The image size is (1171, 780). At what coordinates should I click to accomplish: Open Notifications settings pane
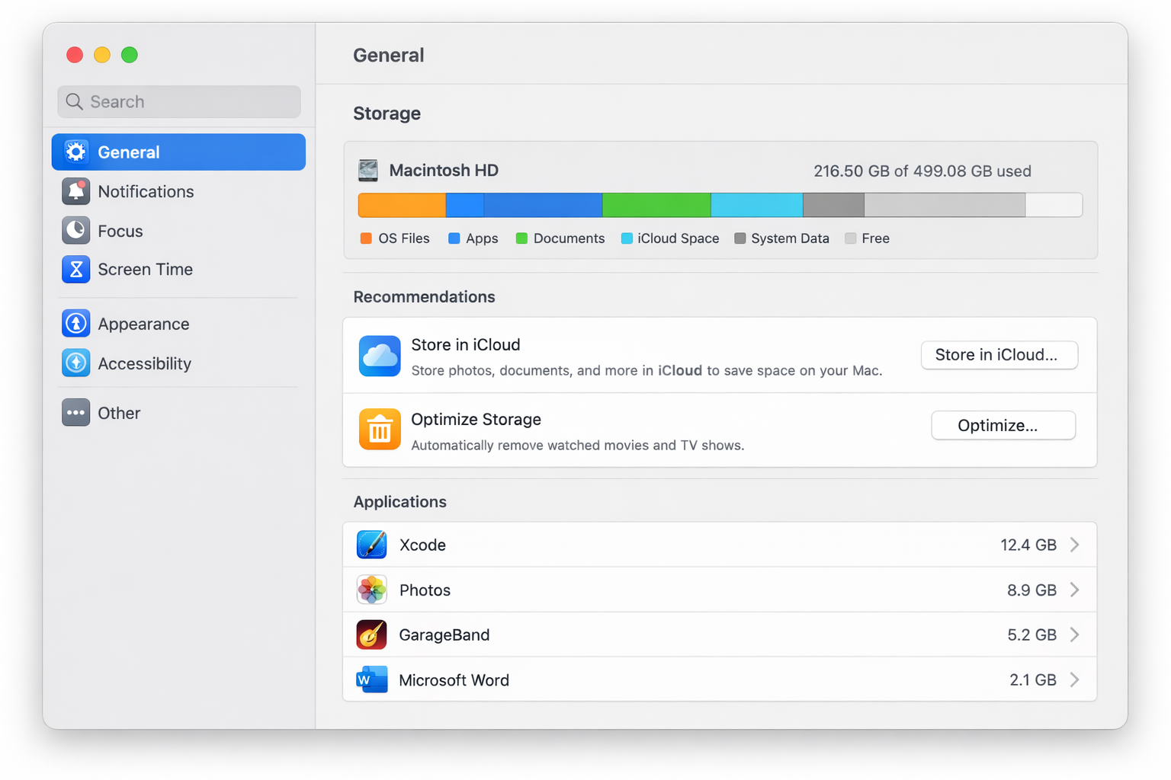tap(178, 191)
